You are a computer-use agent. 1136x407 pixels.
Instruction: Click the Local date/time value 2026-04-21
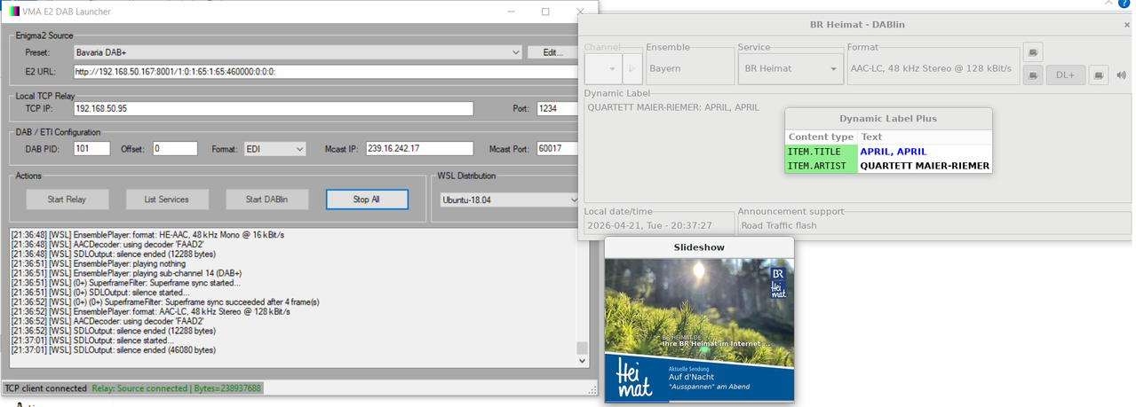pos(650,225)
